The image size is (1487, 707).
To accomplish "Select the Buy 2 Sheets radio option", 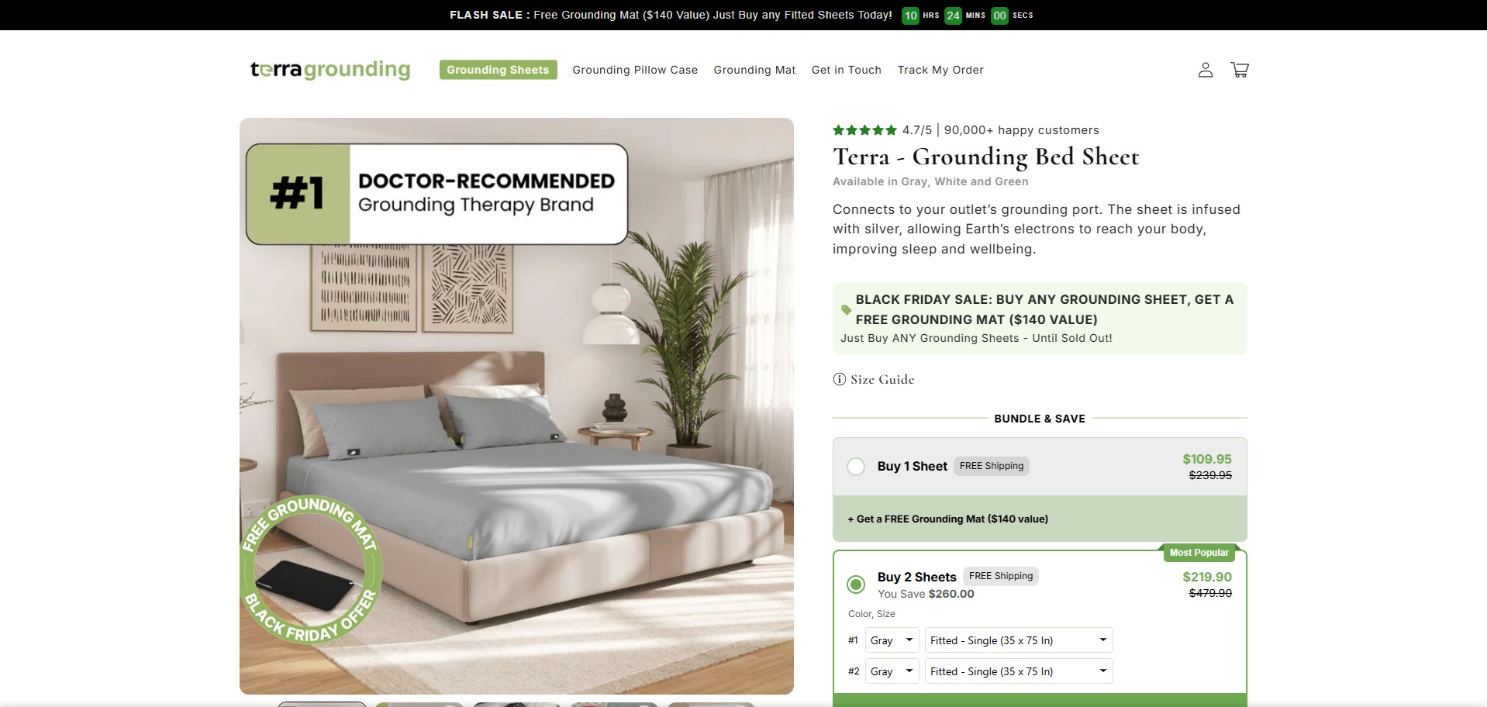I will 856,585.
